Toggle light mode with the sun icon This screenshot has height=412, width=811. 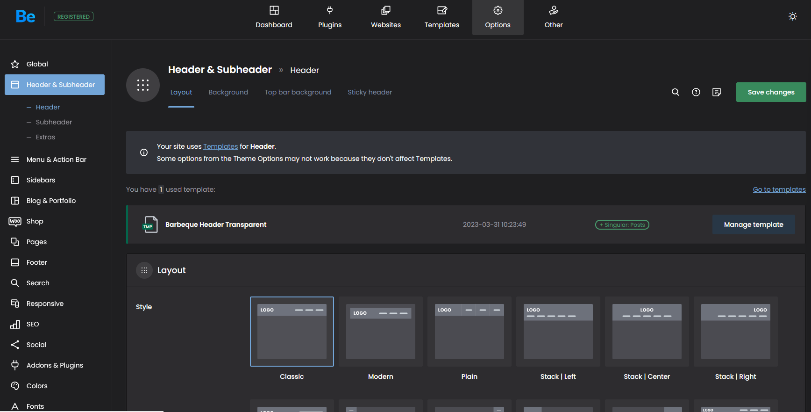click(793, 16)
